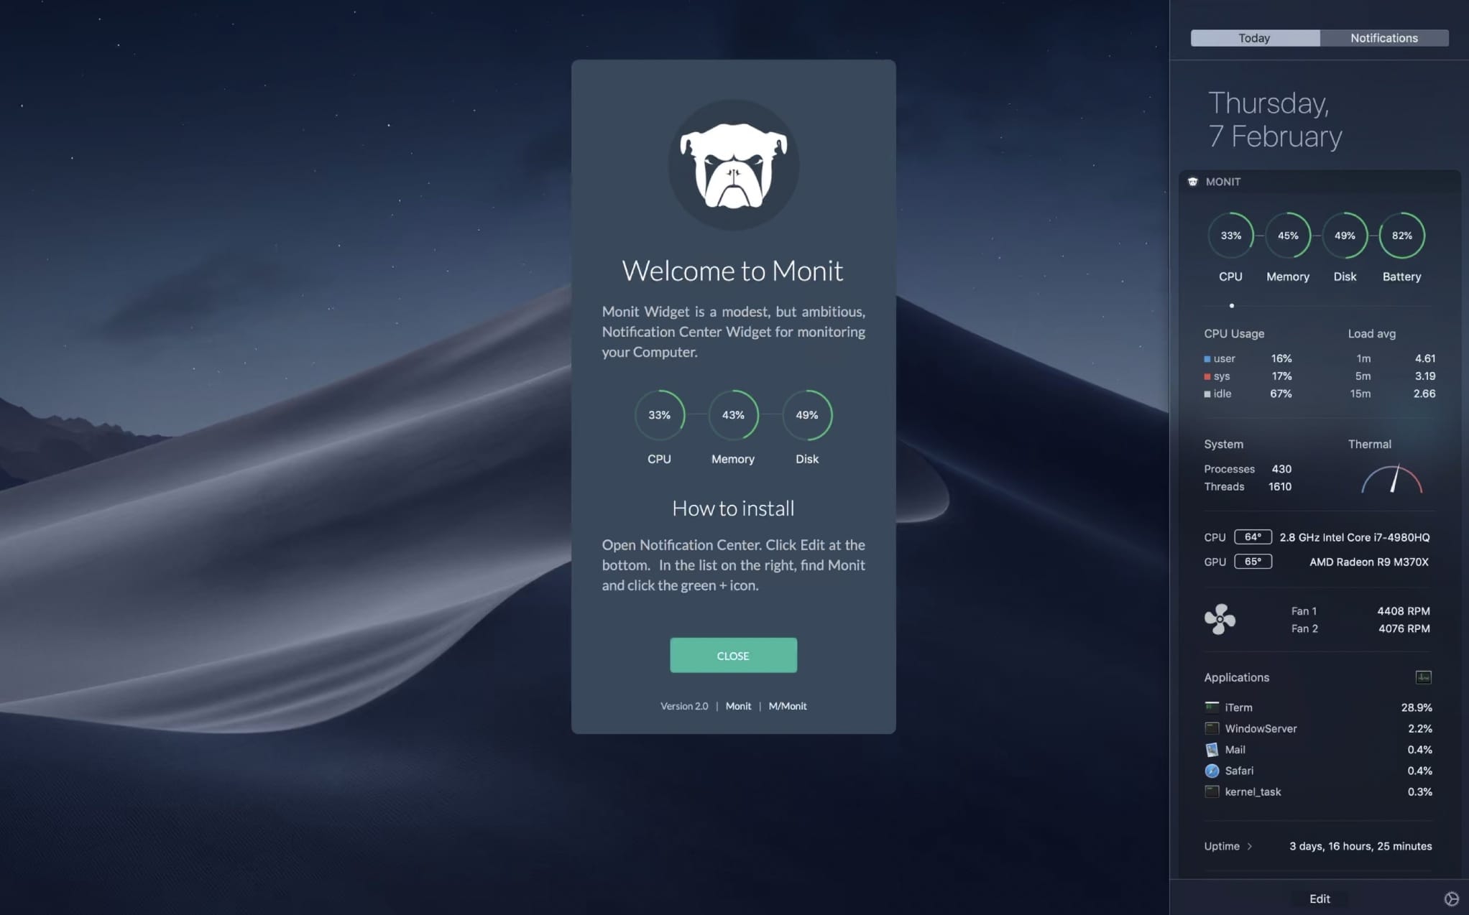
Task: Click the Safari compass icon
Action: coord(1212,771)
